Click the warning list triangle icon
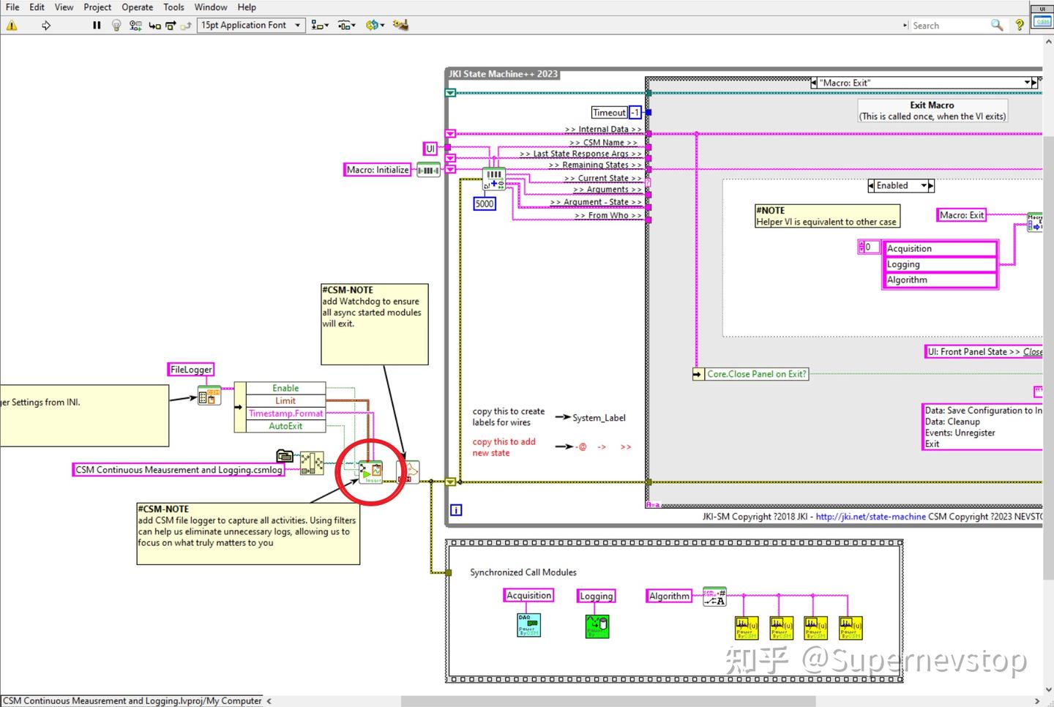The image size is (1054, 707). point(12,25)
